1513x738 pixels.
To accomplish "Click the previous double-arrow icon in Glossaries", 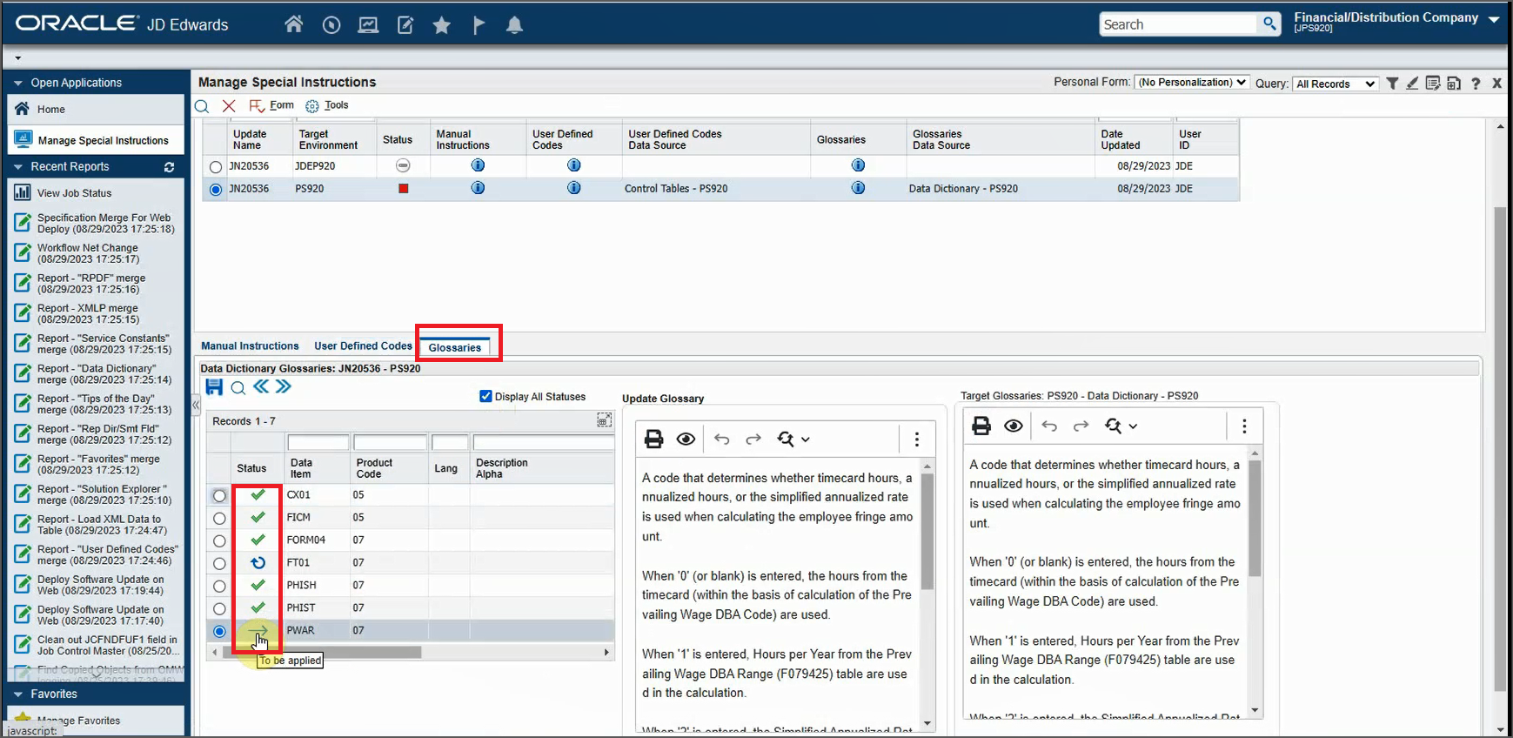I will click(261, 386).
